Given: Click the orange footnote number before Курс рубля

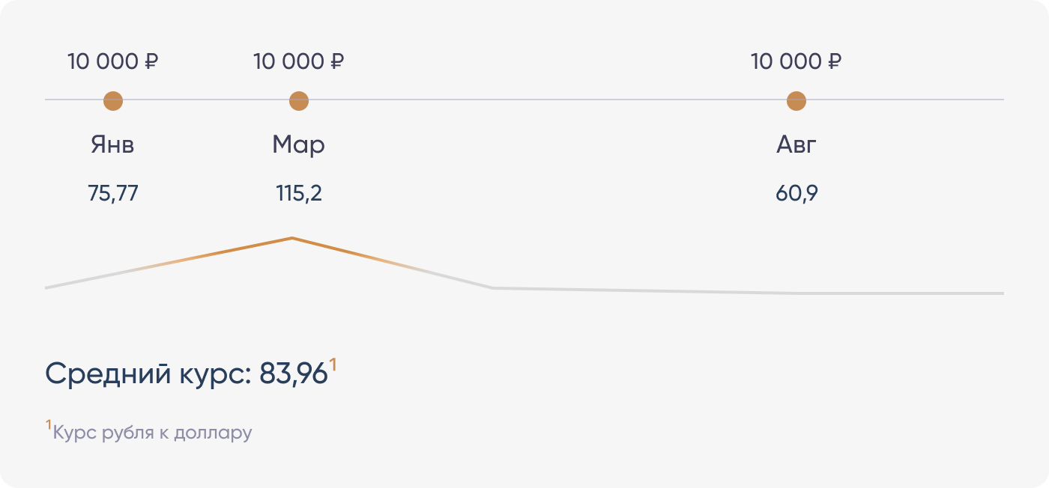Looking at the screenshot, I should 49,426.
